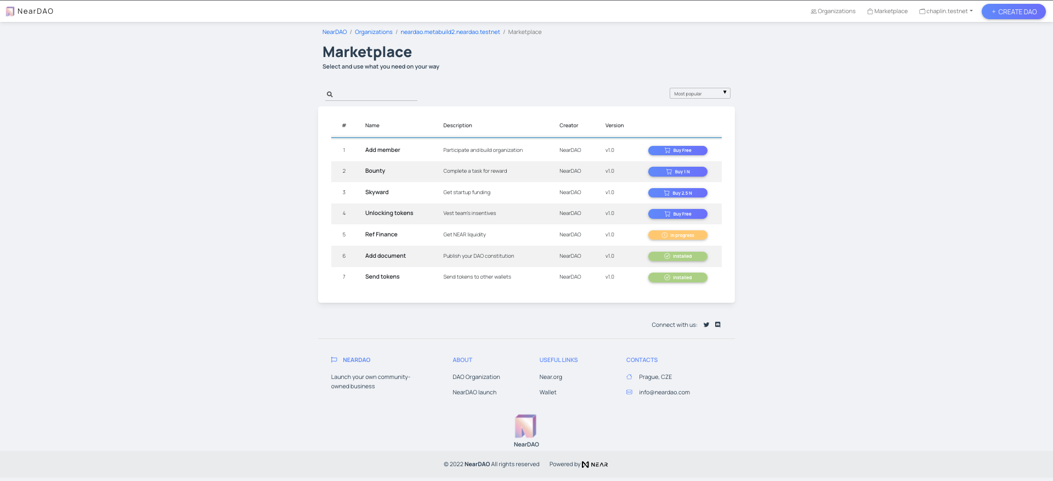Buy Free the Unlocking tokens feature
The height and width of the screenshot is (481, 1053).
[678, 214]
